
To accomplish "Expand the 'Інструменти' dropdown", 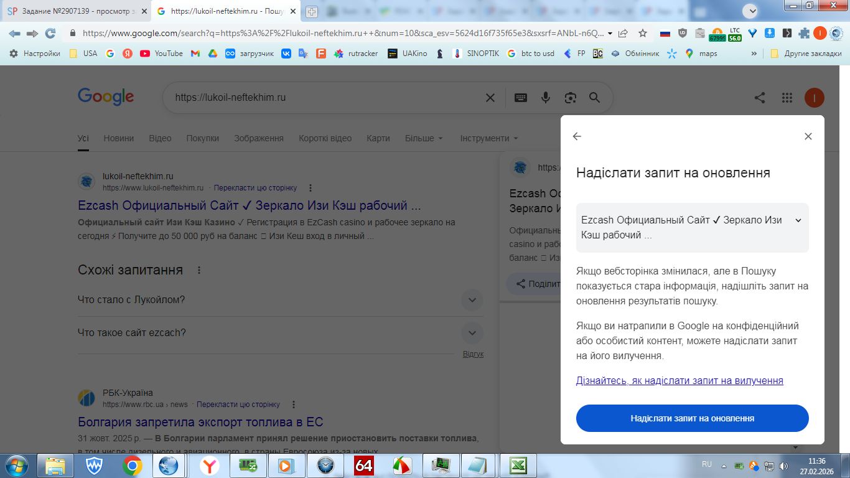I will pyautogui.click(x=489, y=138).
